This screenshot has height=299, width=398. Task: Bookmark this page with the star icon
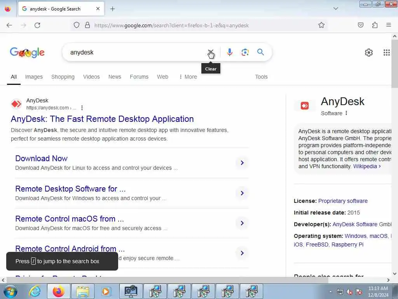321,25
